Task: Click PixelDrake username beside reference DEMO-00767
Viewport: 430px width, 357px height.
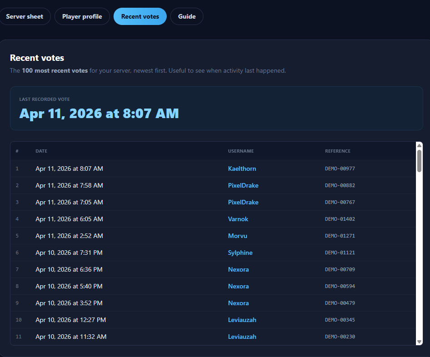Action: coord(243,202)
